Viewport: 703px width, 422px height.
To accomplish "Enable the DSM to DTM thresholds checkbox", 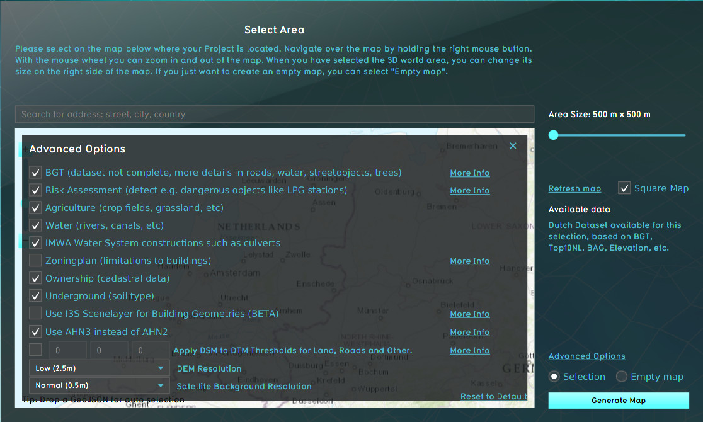I will (x=35, y=350).
